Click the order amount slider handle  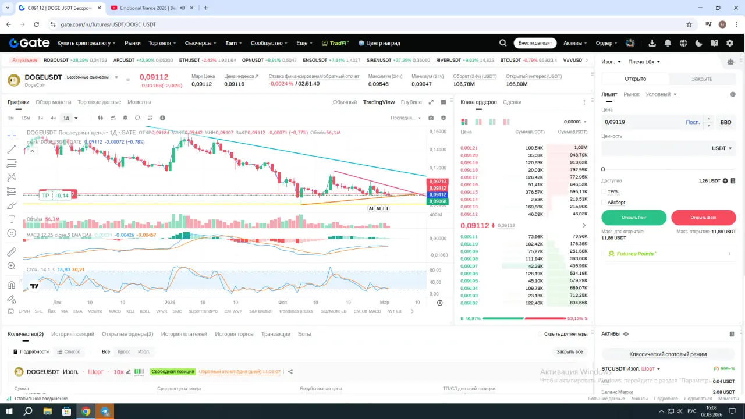[603, 169]
